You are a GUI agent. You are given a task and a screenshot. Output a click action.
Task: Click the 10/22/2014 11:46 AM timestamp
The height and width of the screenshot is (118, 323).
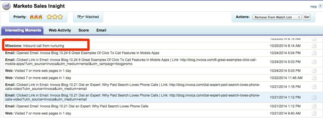286,78
